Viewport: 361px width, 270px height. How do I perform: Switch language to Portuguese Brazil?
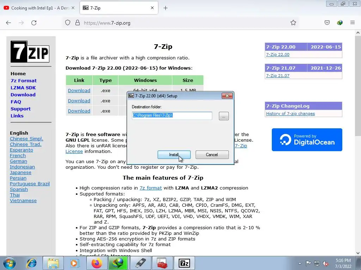pos(30,184)
